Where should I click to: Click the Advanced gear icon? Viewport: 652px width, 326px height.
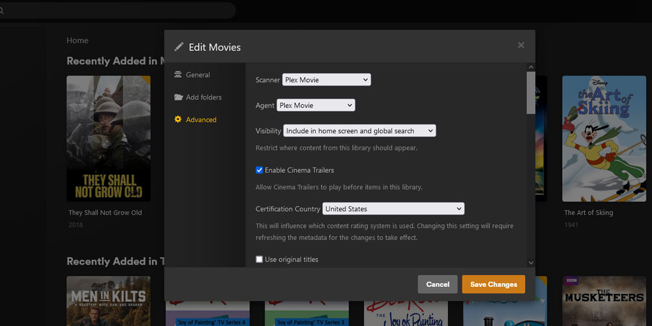(178, 119)
